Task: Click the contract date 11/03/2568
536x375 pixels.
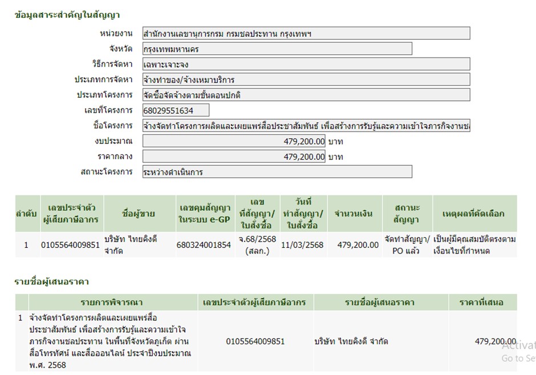Action: 302,245
